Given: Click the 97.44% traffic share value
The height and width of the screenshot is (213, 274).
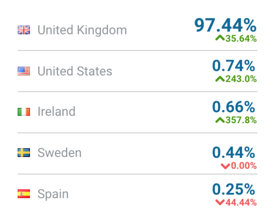Looking at the screenshot, I should (x=225, y=26).
